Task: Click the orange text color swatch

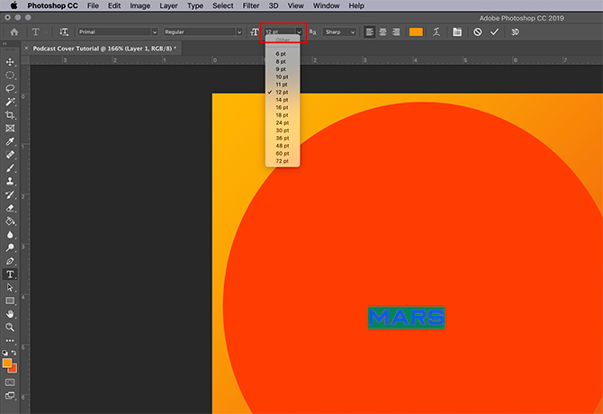Action: tap(416, 31)
